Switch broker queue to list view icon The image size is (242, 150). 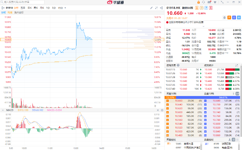point(234,139)
